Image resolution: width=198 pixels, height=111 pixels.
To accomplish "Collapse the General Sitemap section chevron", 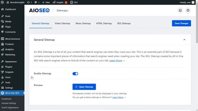I will pyautogui.click(x=184, y=40).
